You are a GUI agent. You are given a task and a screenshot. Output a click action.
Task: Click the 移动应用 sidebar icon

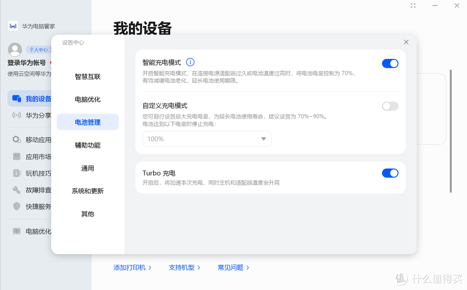pos(17,139)
